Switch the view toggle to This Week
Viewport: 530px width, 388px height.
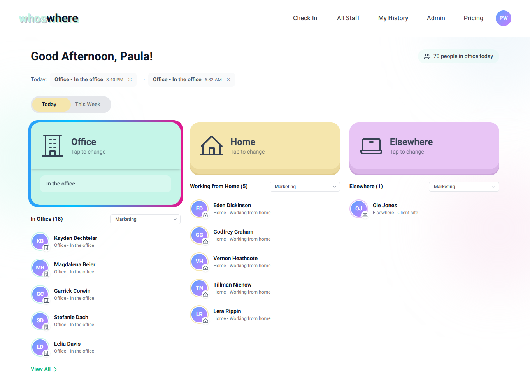click(88, 104)
